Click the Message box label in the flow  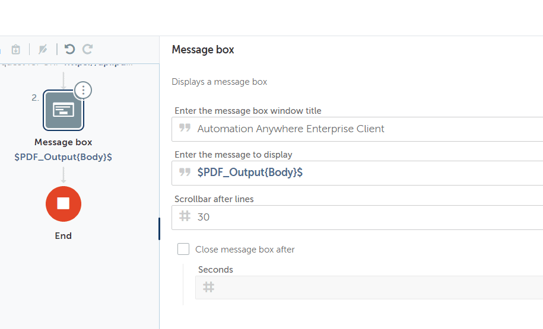[x=63, y=142]
